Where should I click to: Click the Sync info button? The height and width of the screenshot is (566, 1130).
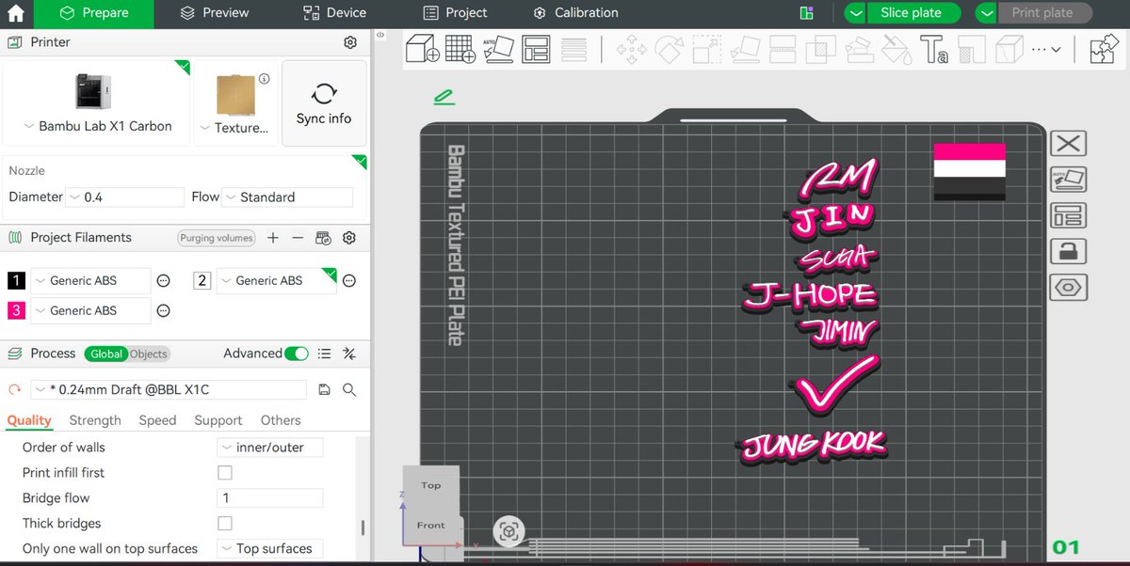coord(324,103)
